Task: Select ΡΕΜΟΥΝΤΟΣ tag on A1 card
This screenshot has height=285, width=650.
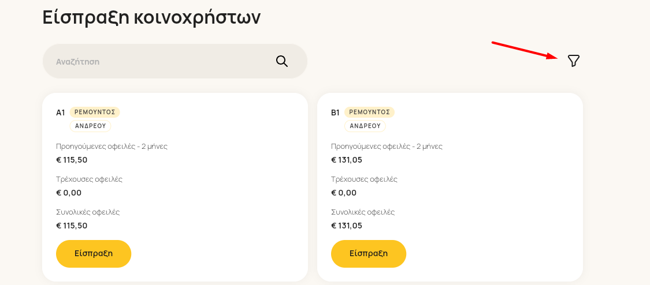Action: (x=95, y=112)
